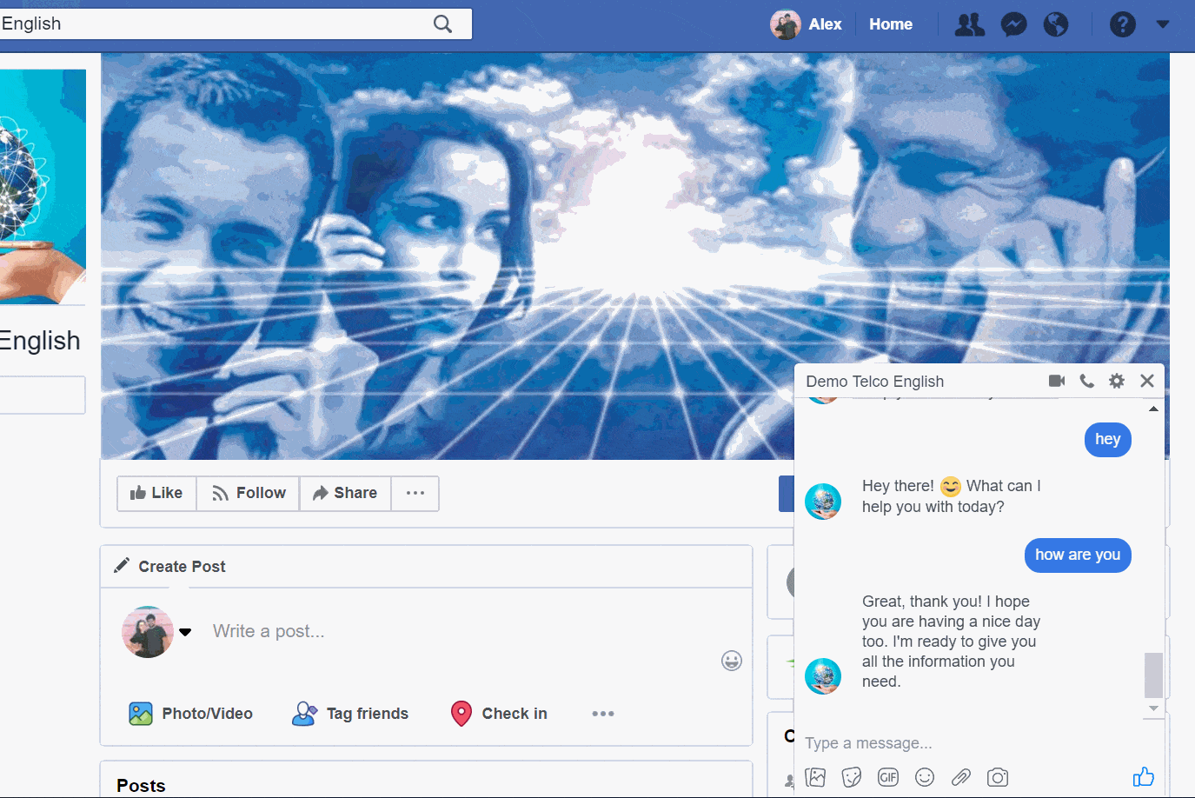The width and height of the screenshot is (1195, 798).
Task: Toggle Like on the page
Action: [156, 493]
